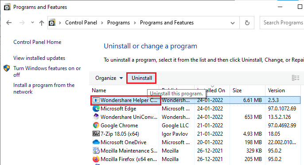Click the Igor Pavlov publisher cell

pyautogui.click(x=175, y=134)
